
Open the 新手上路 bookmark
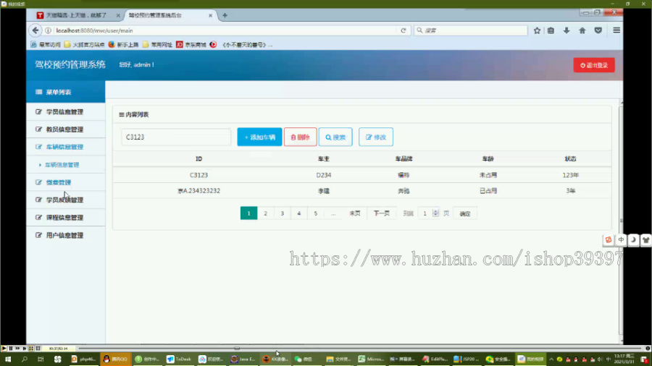coord(123,44)
